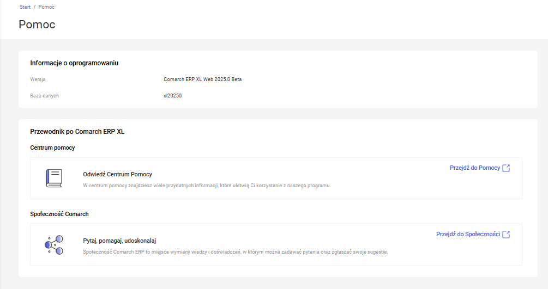
Task: Click the book icon in Centrum pomocy
Action: click(x=54, y=179)
